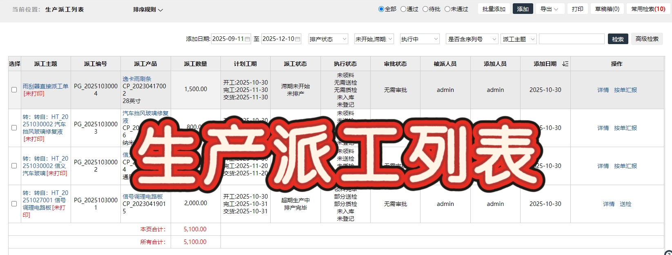Open the start date calendar icon
The image size is (672, 255).
(x=247, y=39)
